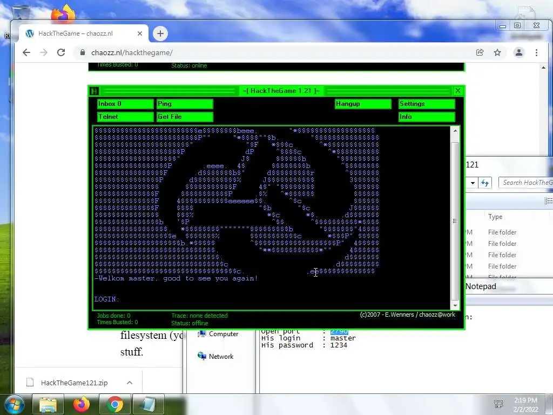The width and height of the screenshot is (553, 415).
Task: Open Telnet in HackTheGame
Action: (125, 117)
